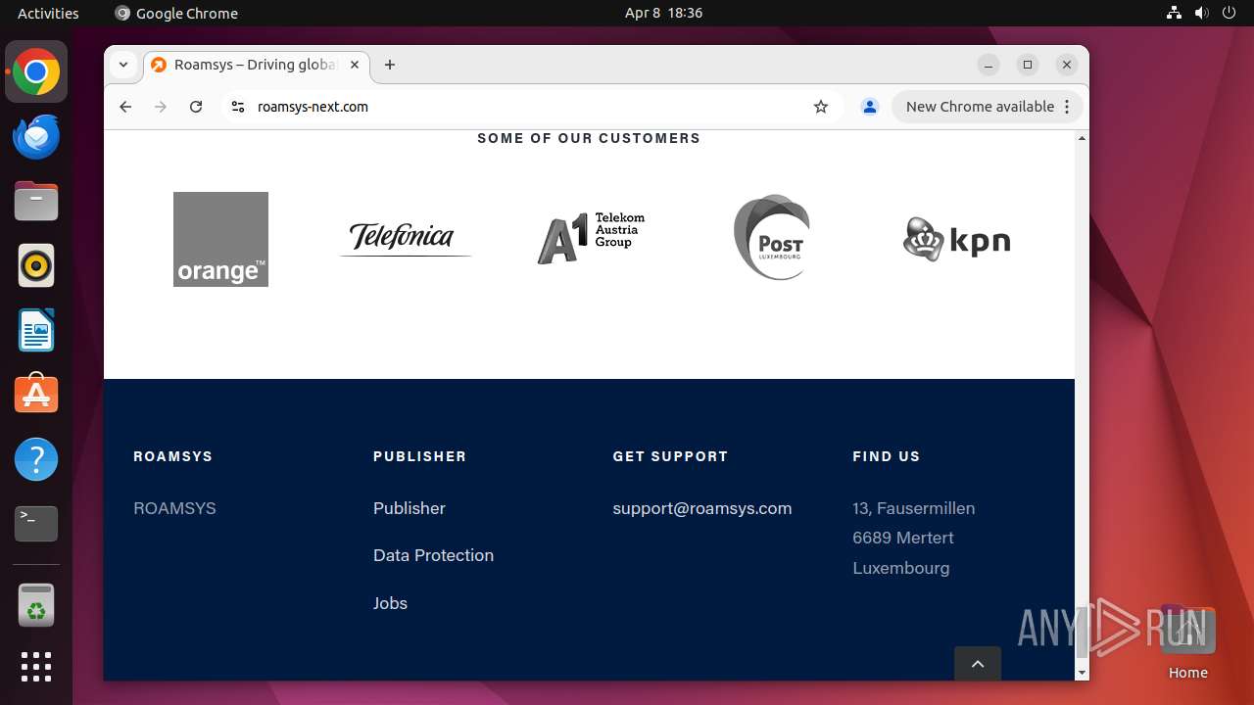Open Rhythmbox from the dock
The image size is (1254, 705).
pyautogui.click(x=36, y=266)
